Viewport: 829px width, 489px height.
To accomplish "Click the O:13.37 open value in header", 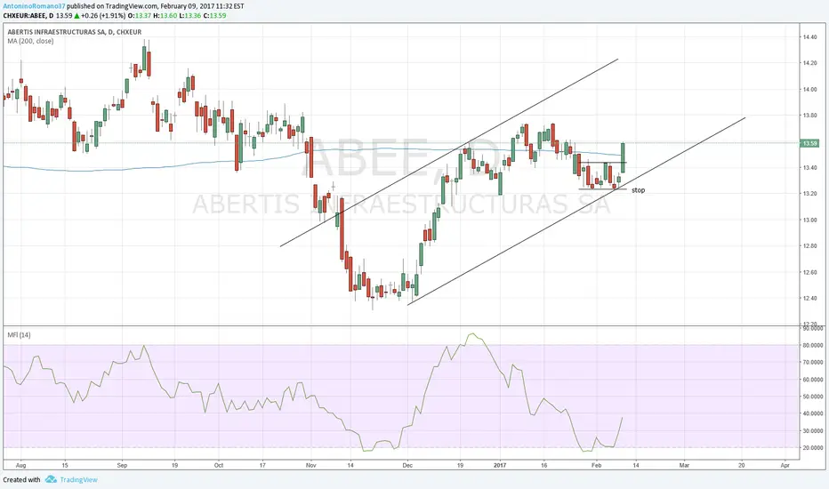I will tap(140, 16).
